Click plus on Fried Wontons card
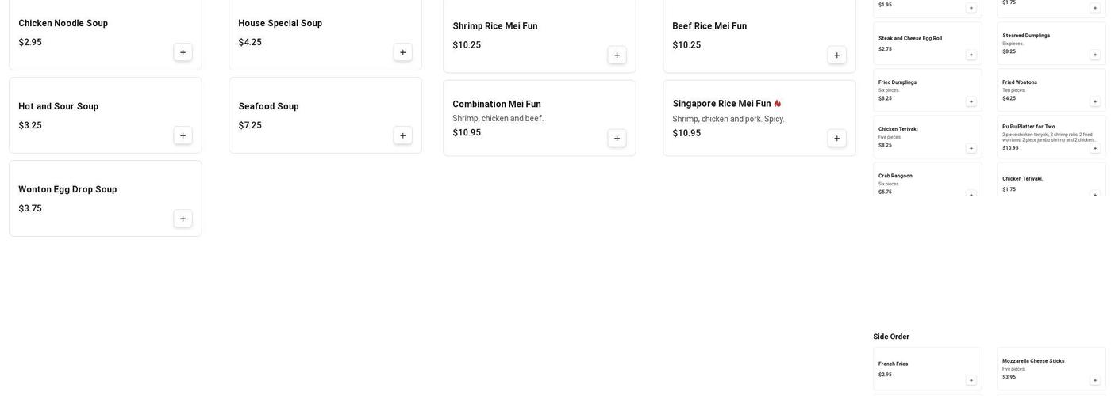Viewport: 1111px width, 396px height. (1095, 101)
